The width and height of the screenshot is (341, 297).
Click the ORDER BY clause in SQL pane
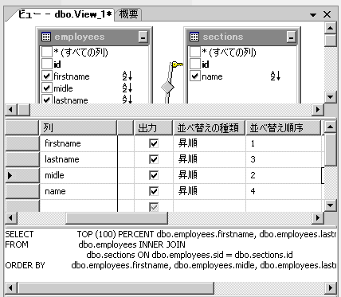click(25, 265)
